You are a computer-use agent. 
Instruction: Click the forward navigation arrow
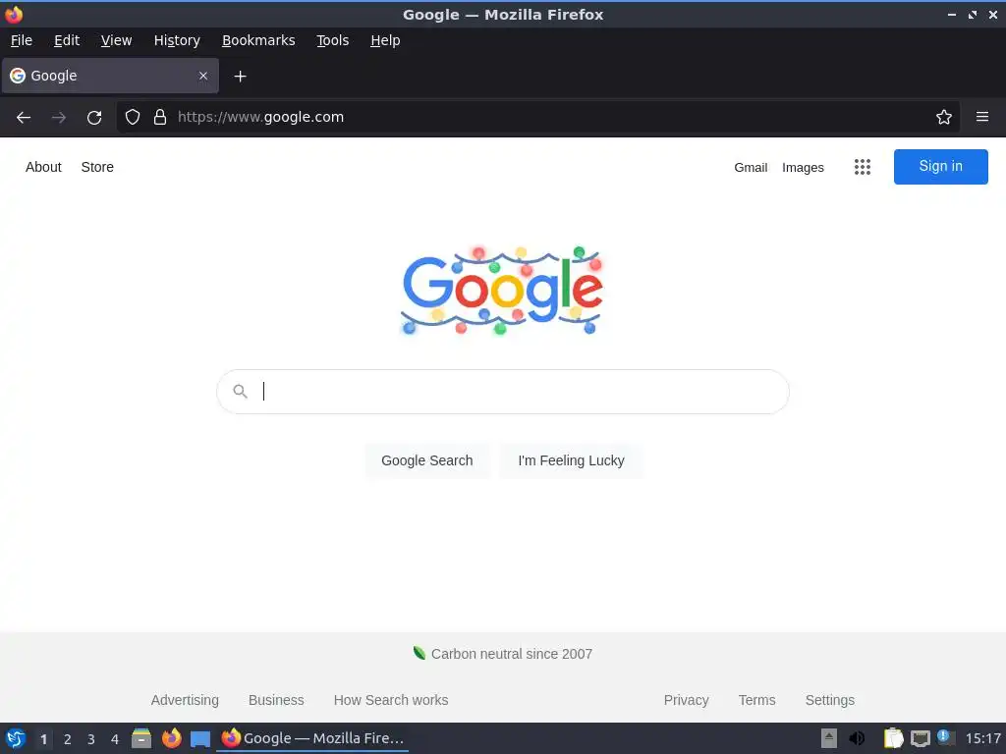click(59, 118)
